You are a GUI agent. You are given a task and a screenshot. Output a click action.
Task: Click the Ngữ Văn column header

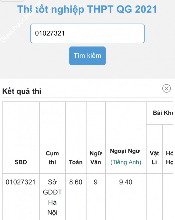(x=96, y=158)
